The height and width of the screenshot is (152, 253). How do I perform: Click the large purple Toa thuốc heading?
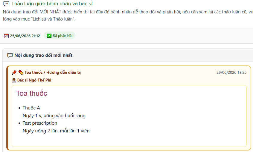point(32,93)
